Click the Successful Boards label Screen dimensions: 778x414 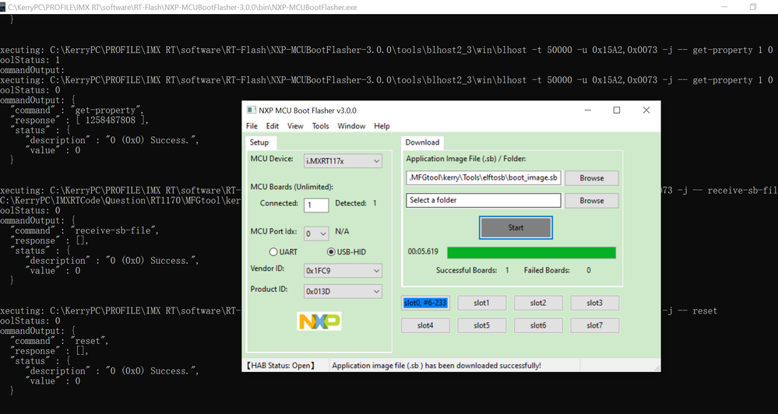(x=466, y=270)
